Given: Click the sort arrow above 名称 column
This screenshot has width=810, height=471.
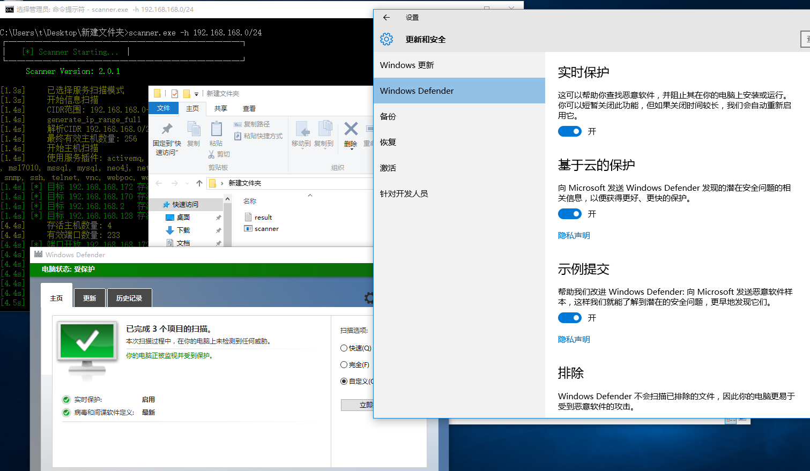Looking at the screenshot, I should coord(310,196).
